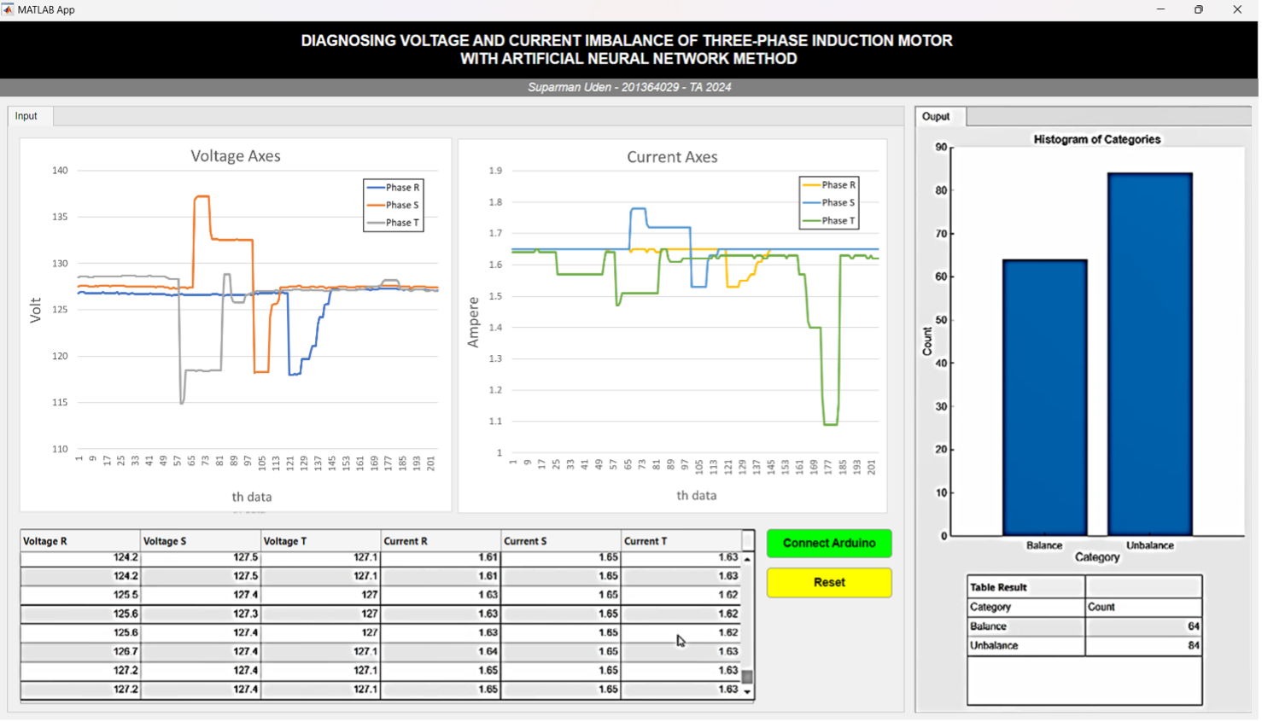The image size is (1262, 722).
Task: Click the MATLAB logo in the title bar
Action: pos(9,9)
